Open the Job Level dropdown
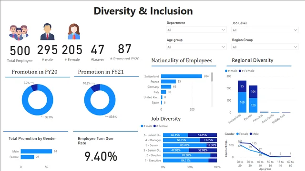This screenshot has width=305, height=171. coord(265,30)
